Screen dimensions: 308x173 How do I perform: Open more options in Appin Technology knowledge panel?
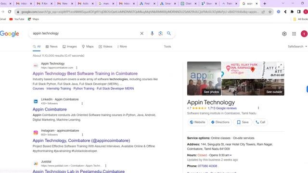[x=258, y=108]
